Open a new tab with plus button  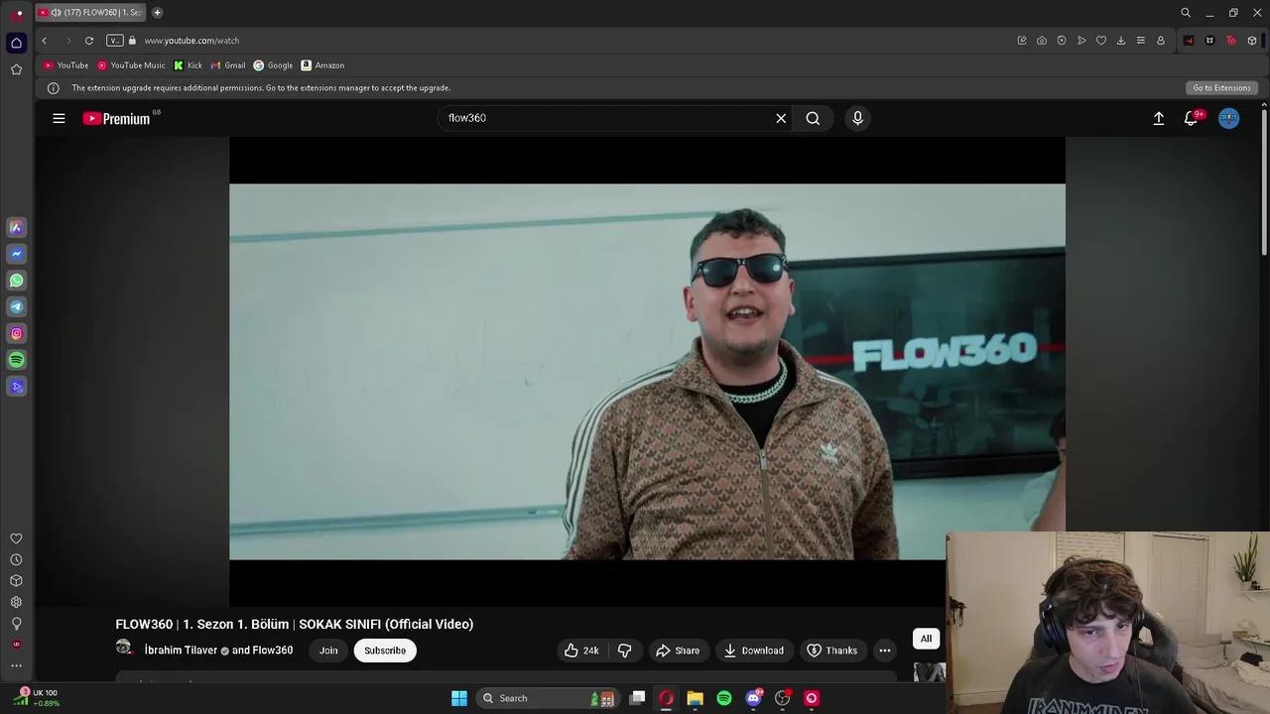157,13
